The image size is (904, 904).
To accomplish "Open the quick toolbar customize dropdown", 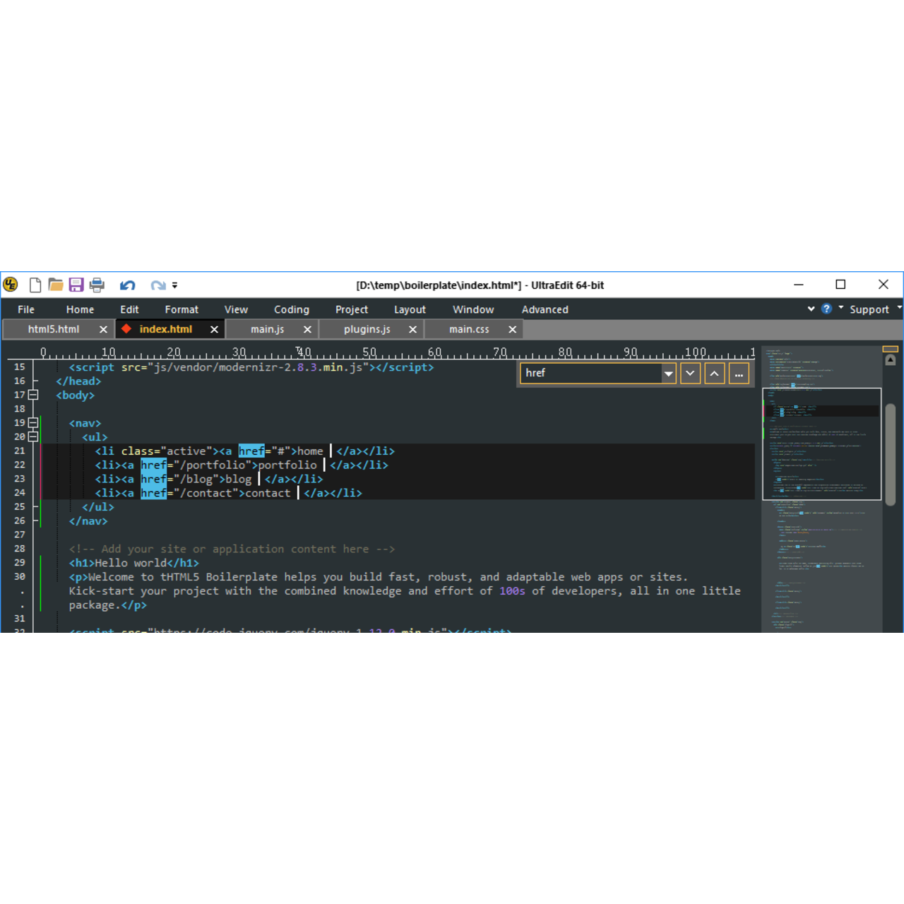I will tap(174, 285).
